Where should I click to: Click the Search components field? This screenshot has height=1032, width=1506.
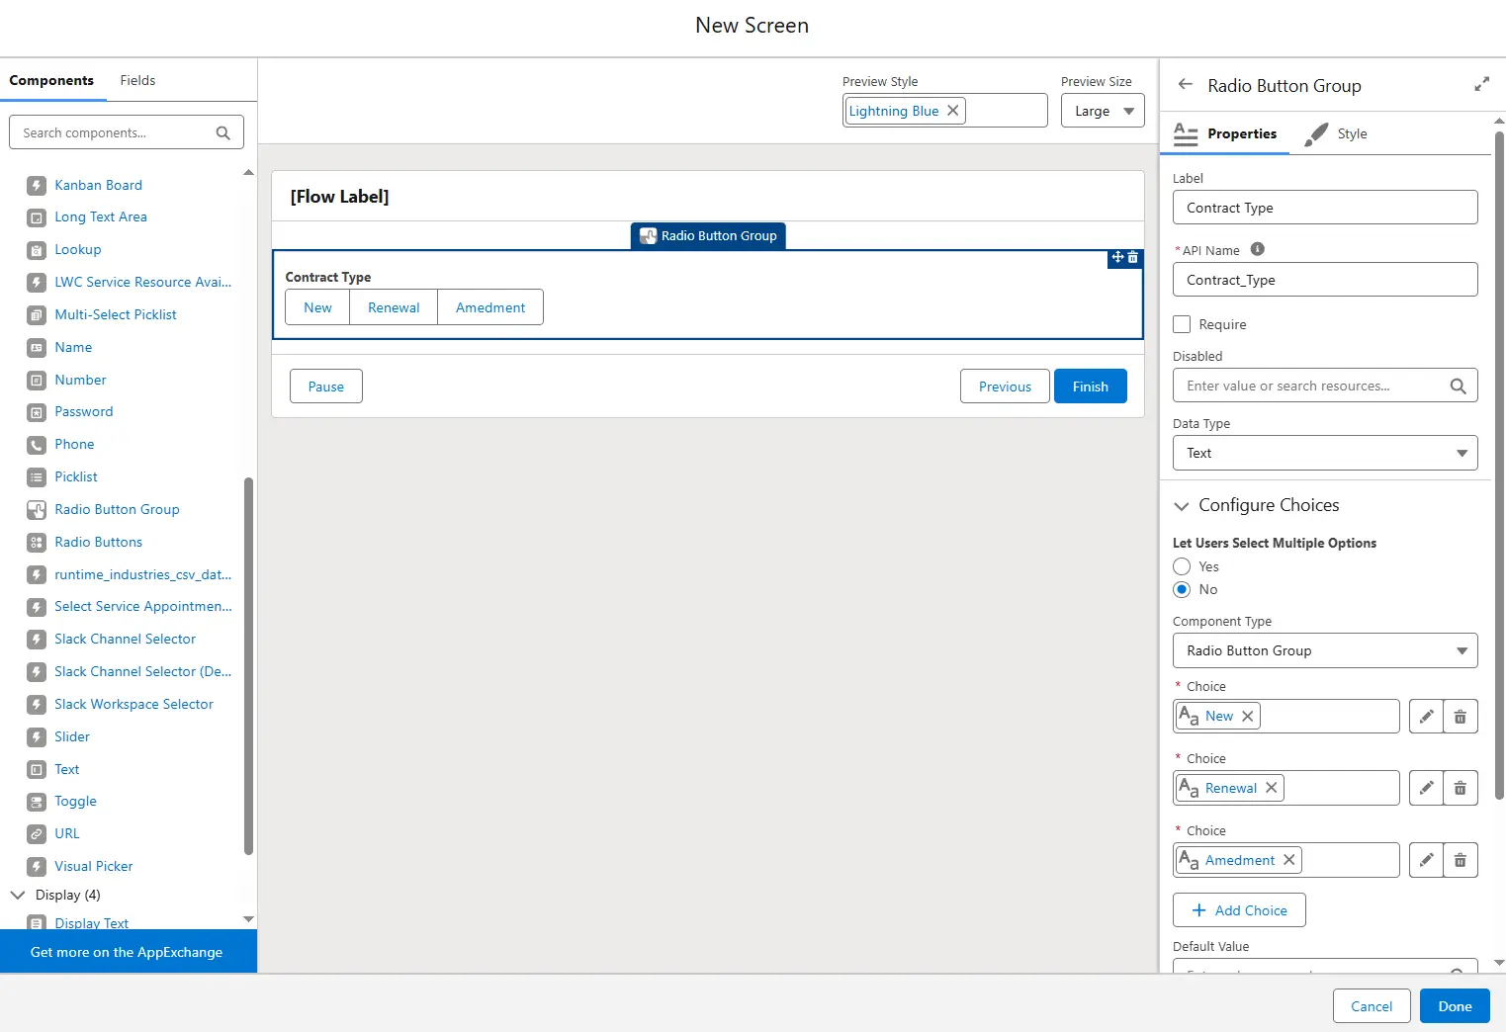coord(127,132)
